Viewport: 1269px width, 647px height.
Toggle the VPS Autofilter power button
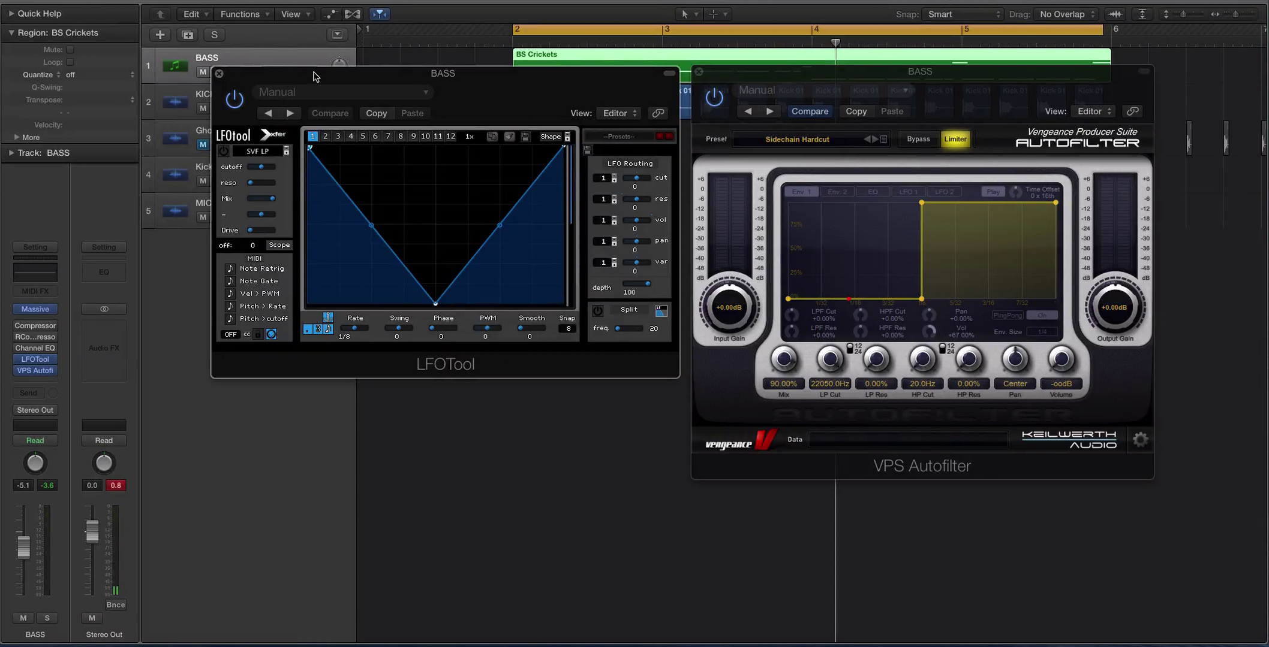[714, 97]
